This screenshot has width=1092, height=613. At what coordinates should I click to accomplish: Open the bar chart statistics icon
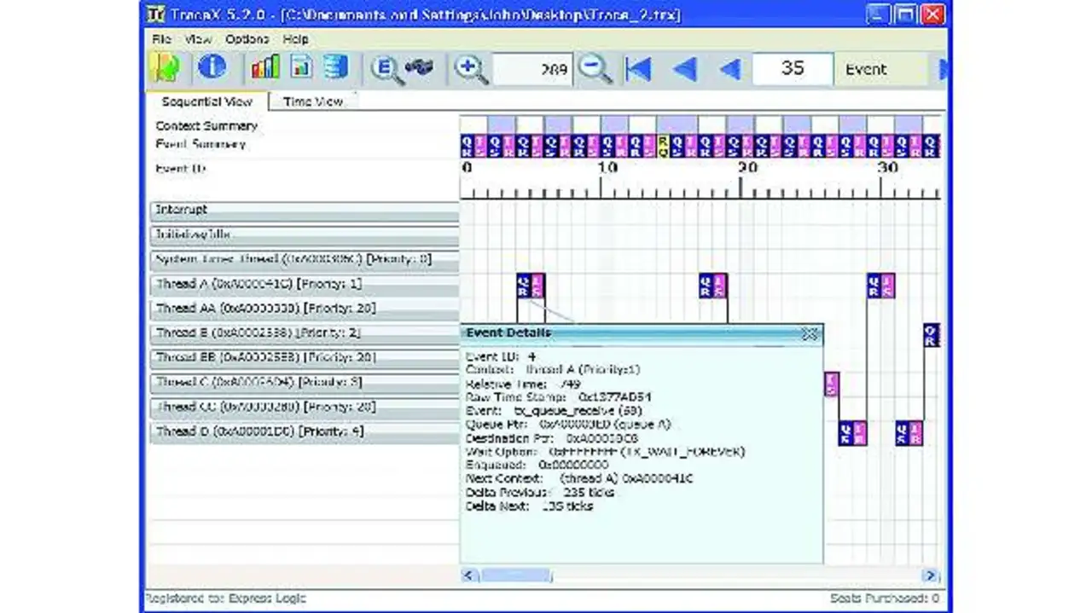[x=265, y=67]
